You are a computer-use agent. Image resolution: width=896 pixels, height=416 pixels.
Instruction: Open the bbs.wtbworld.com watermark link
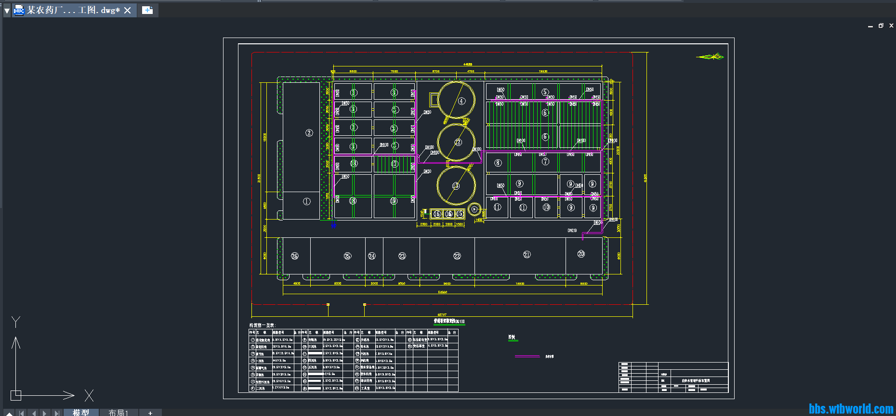(851, 409)
